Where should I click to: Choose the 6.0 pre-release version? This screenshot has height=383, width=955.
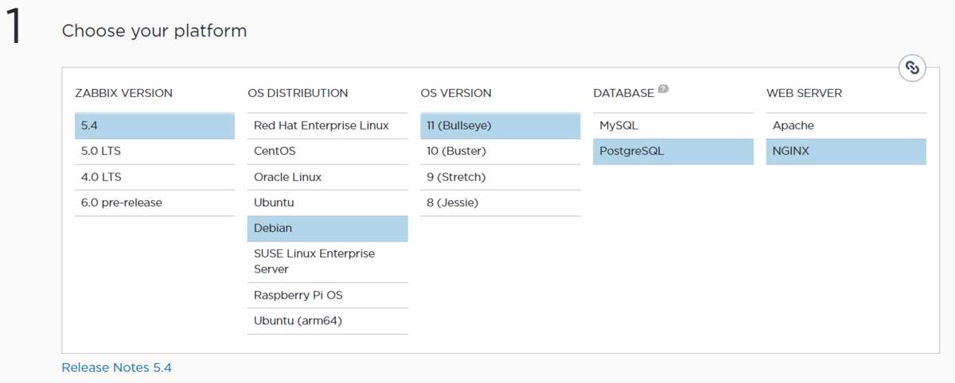pos(154,203)
